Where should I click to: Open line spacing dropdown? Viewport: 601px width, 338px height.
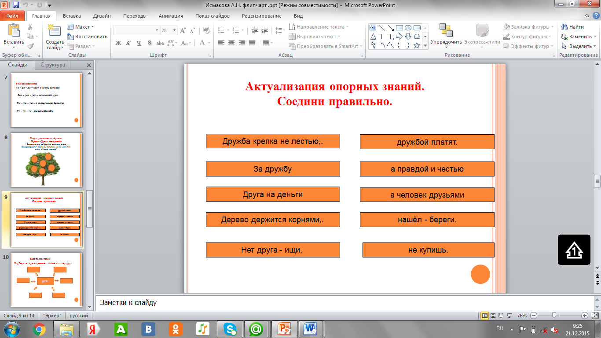(279, 30)
